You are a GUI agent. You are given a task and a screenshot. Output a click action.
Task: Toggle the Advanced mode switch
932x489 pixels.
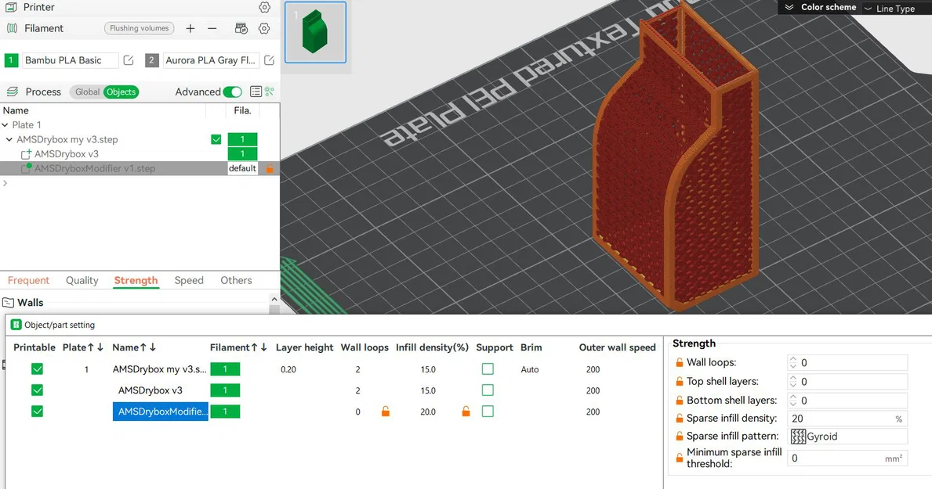click(x=232, y=92)
